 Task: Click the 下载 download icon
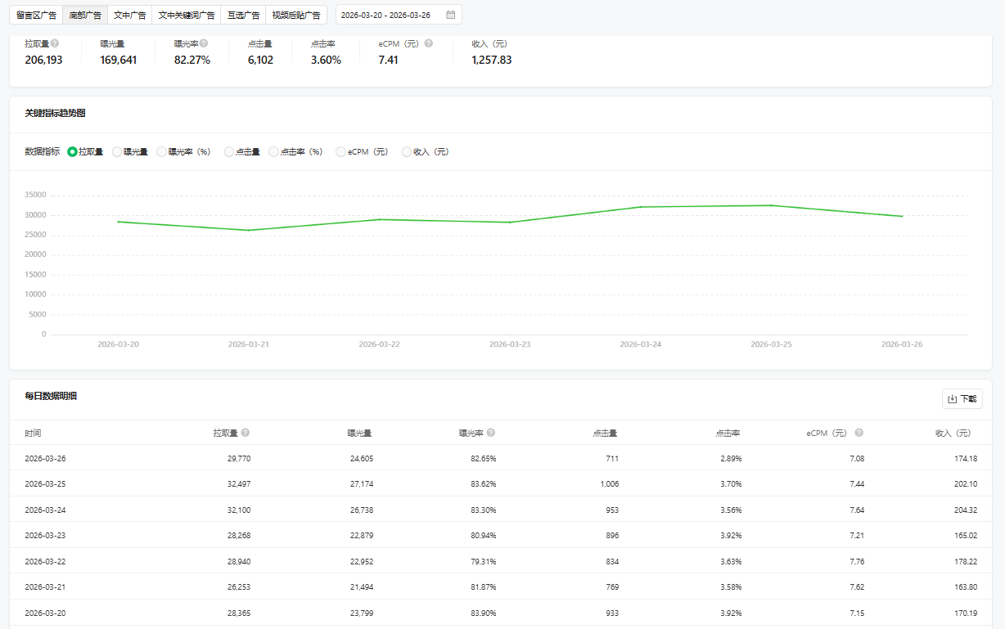[x=952, y=399]
